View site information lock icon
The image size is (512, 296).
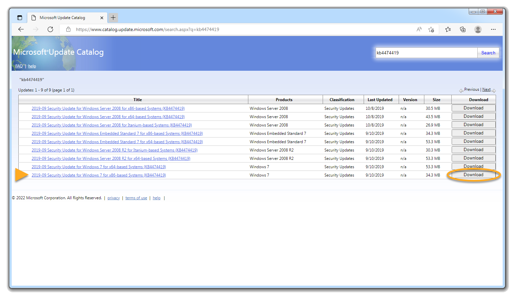click(x=68, y=29)
